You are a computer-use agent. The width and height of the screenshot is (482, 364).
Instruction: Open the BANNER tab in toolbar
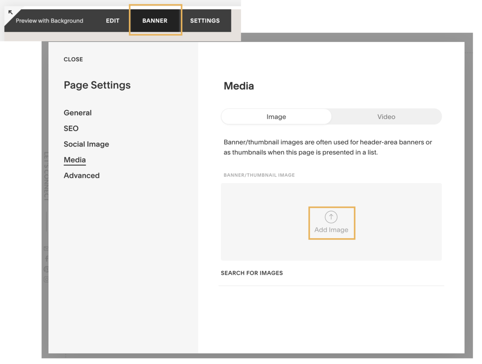pyautogui.click(x=155, y=20)
